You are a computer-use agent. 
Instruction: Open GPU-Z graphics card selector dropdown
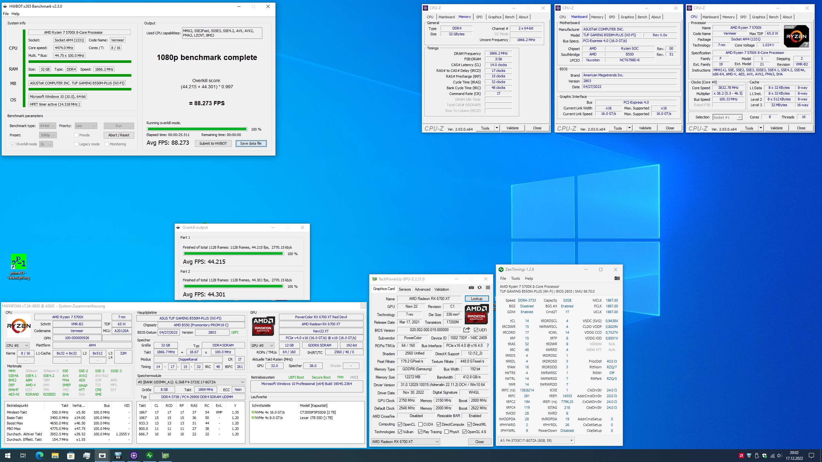405,441
